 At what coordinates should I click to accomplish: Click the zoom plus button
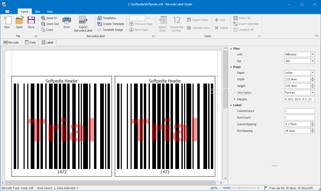(258, 188)
